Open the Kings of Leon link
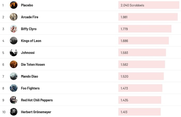 [31, 41]
